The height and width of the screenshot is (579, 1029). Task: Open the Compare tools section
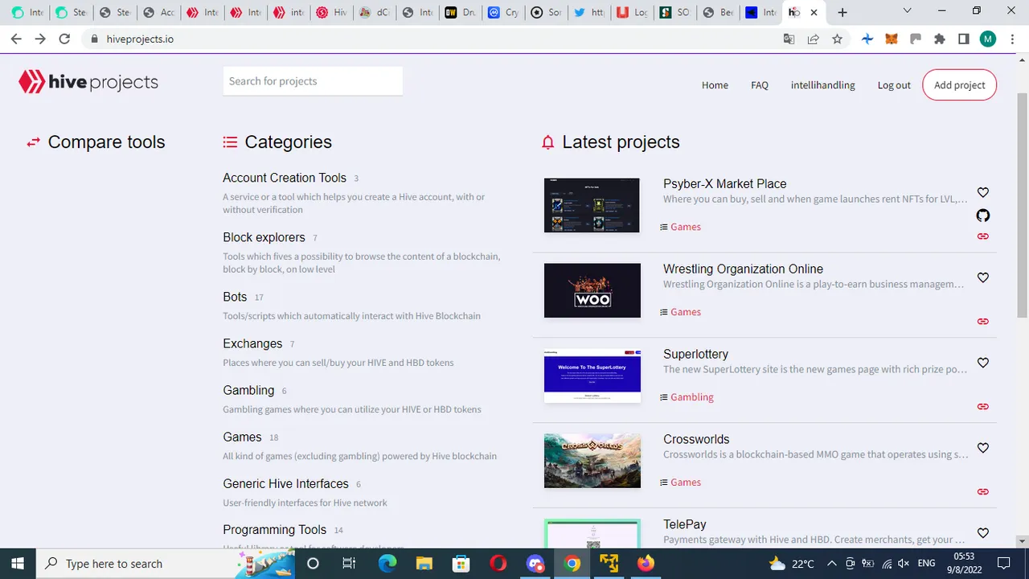pos(106,142)
